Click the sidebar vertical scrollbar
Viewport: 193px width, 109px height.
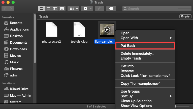click(x=35, y=39)
